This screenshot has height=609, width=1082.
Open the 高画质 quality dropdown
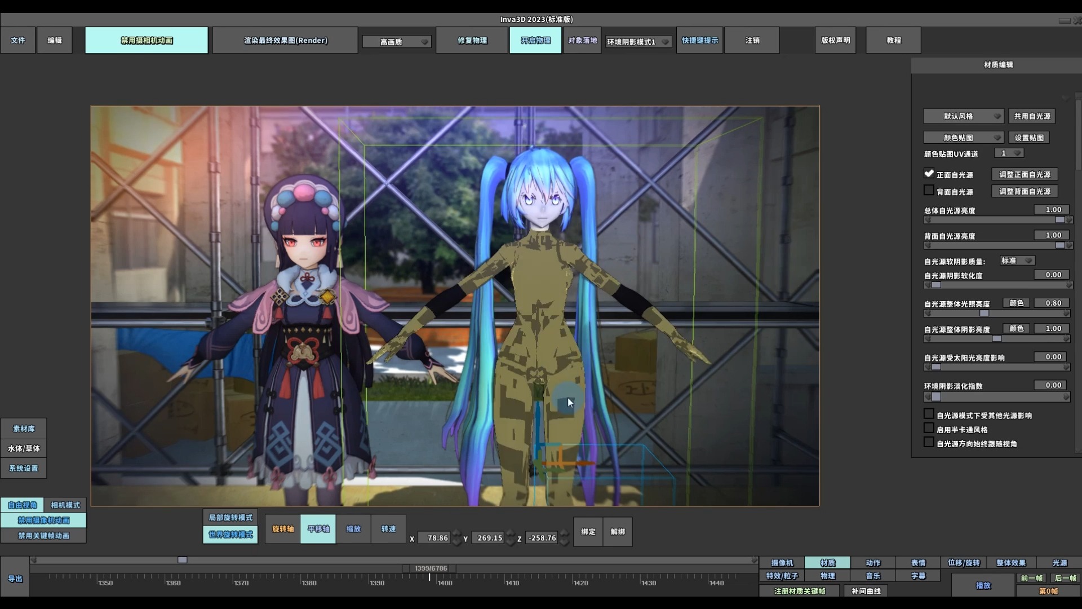coord(397,42)
